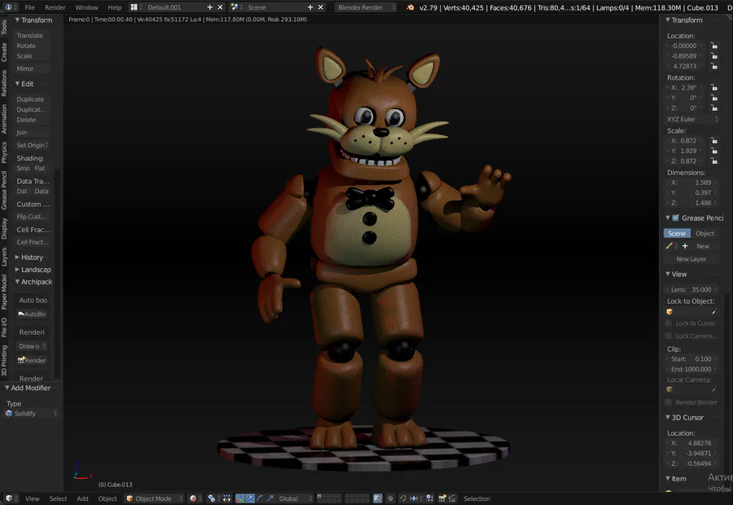The height and width of the screenshot is (505, 733).
Task: Enable Render Border checkbox
Action: click(669, 402)
